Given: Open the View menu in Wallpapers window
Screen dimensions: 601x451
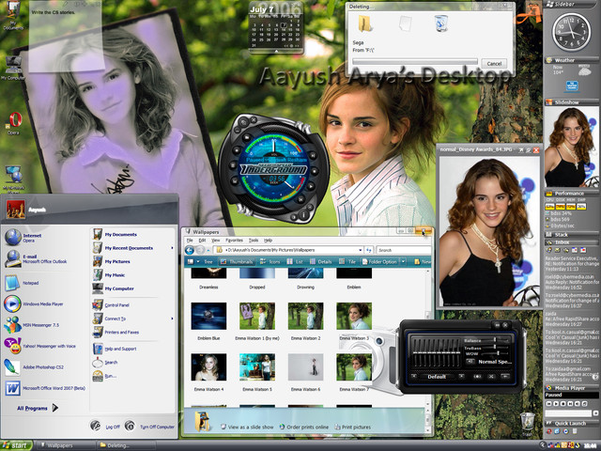Looking at the screenshot, I should 216,241.
